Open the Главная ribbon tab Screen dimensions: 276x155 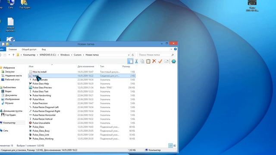13,50
